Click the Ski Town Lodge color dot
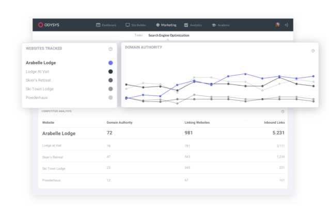The image size is (329, 220). click(111, 89)
